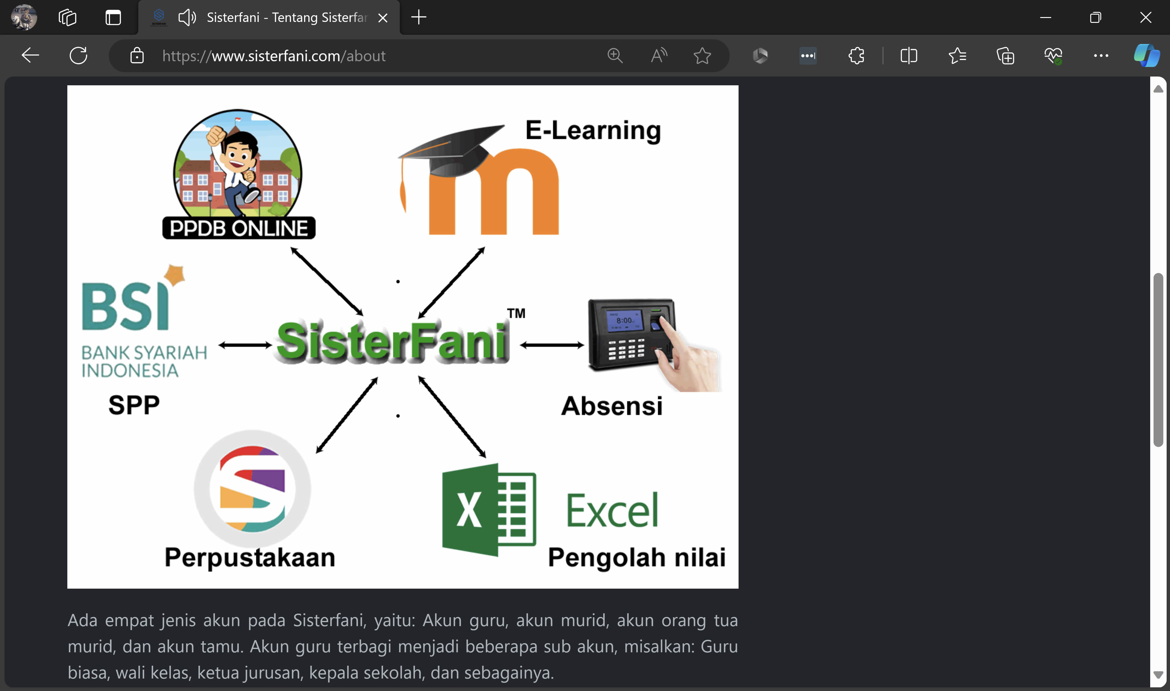Open the Favorites list icon
This screenshot has width=1170, height=691.
pyautogui.click(x=957, y=56)
